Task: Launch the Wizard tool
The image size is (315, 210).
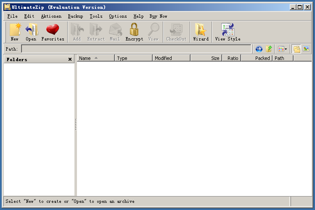Action: pyautogui.click(x=201, y=32)
